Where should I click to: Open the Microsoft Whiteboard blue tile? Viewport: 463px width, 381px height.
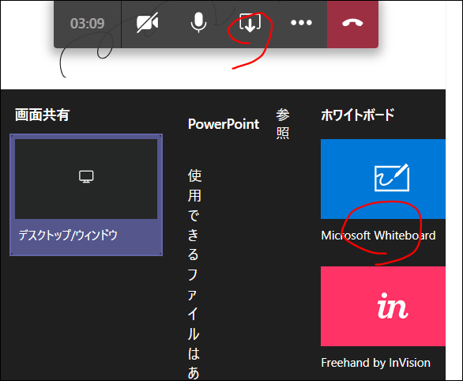pos(383,179)
